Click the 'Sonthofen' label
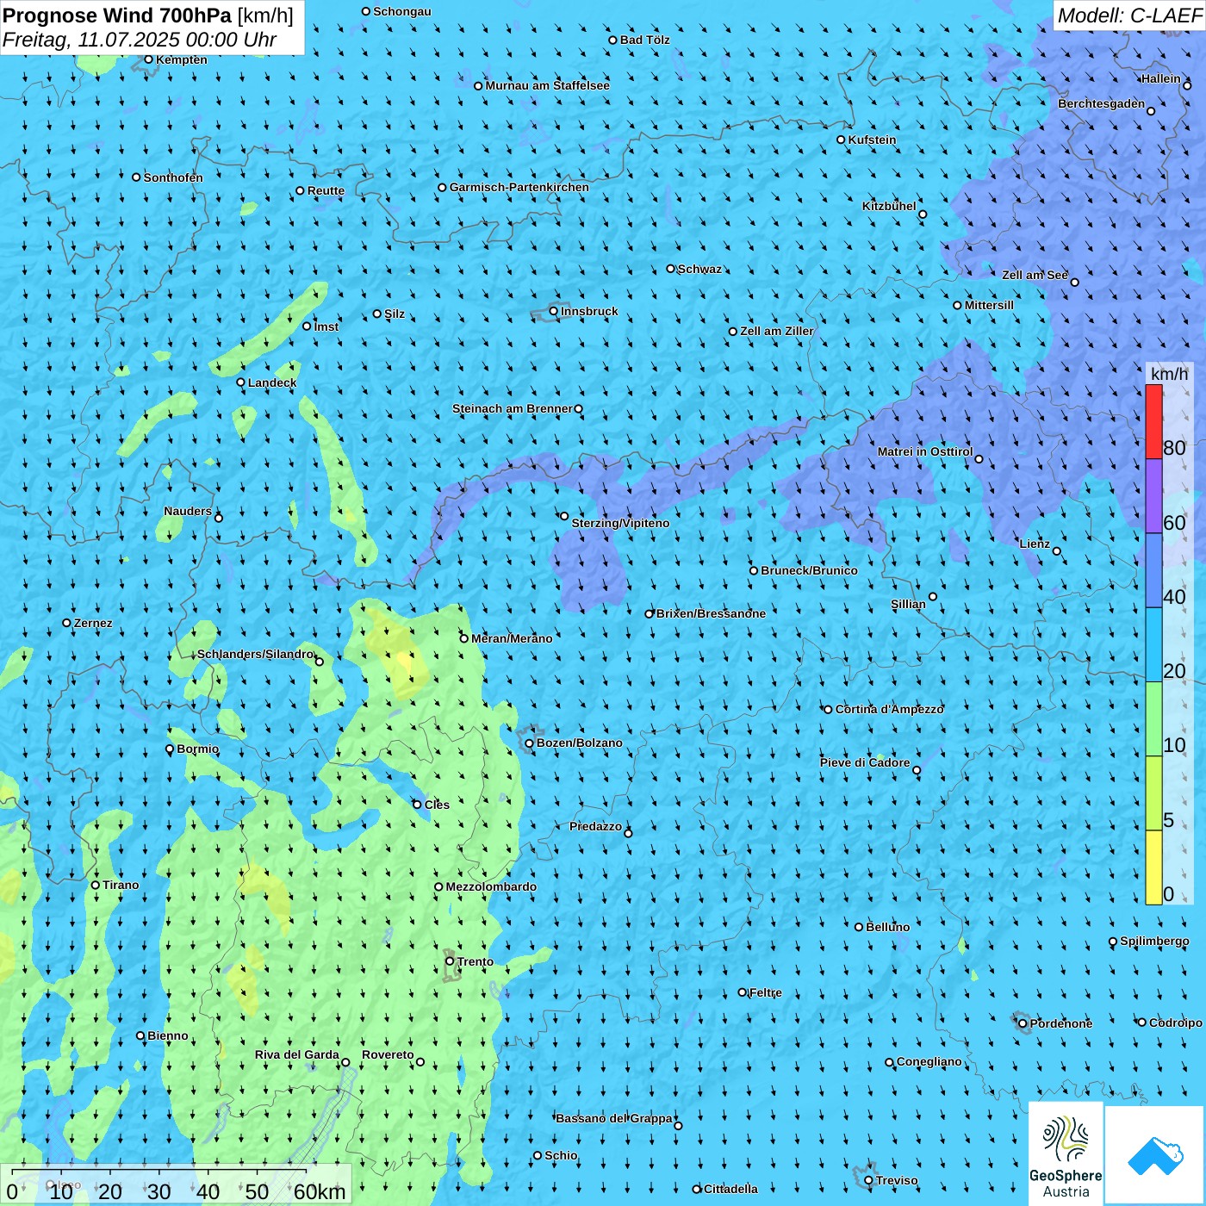The width and height of the screenshot is (1206, 1206). pyautogui.click(x=174, y=177)
